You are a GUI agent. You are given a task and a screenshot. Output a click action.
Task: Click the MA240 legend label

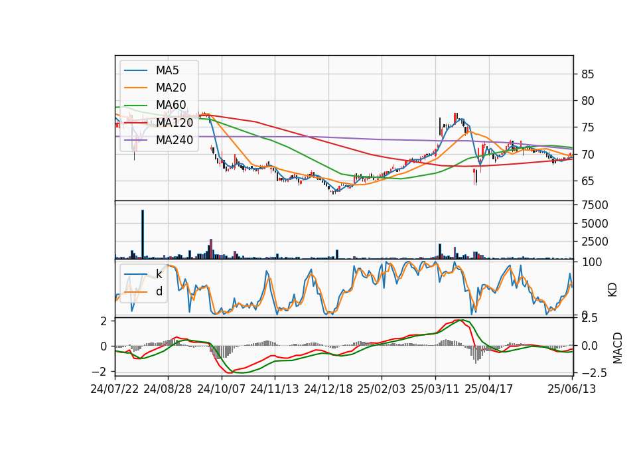[x=175, y=140]
